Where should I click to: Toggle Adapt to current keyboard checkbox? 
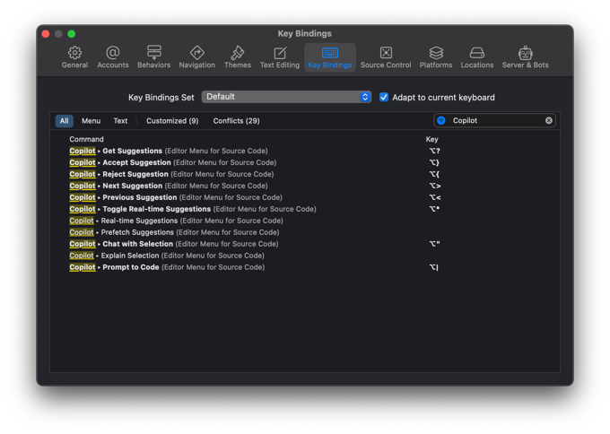click(x=384, y=97)
